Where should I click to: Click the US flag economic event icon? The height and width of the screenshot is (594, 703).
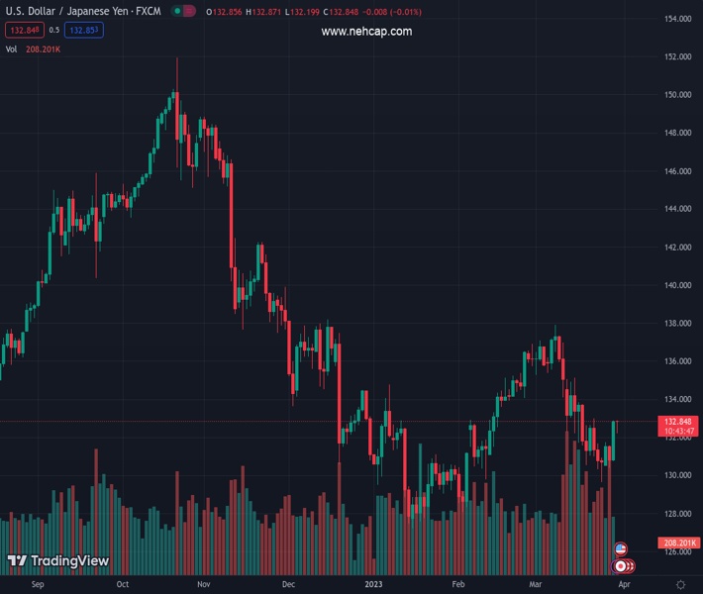tap(621, 548)
